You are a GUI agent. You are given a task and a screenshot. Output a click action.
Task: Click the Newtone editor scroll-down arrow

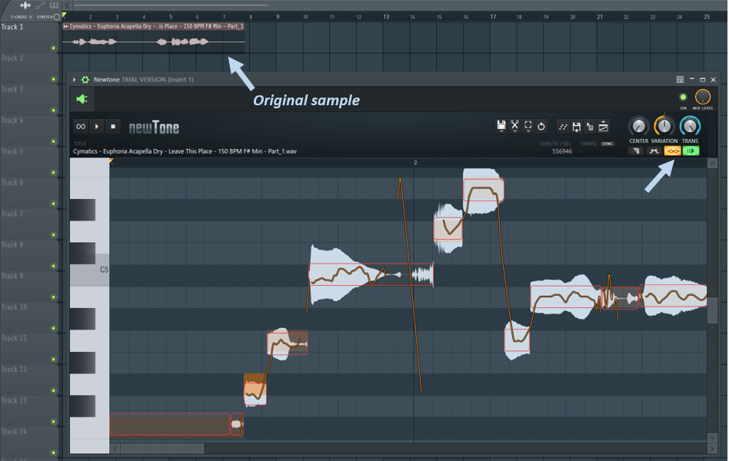tap(712, 438)
